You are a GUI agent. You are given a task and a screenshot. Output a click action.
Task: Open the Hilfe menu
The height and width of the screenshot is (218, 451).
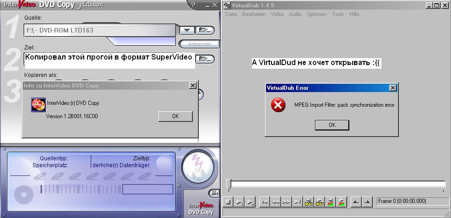[354, 14]
